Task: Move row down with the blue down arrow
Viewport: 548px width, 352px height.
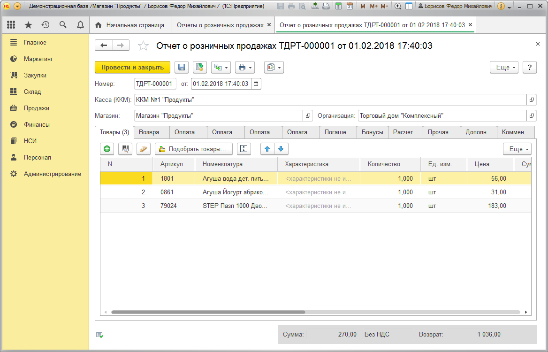Action: pos(281,149)
